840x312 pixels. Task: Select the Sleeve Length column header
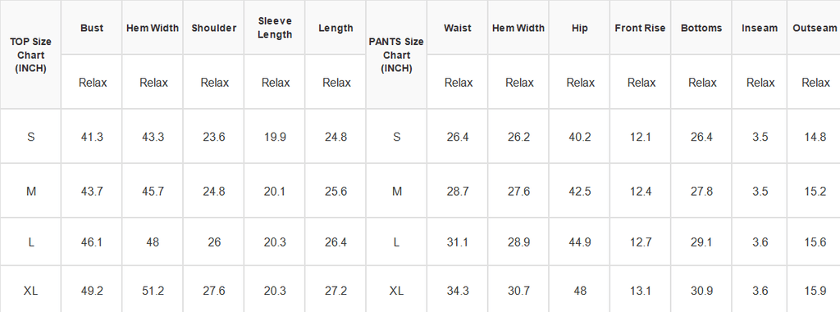(275, 27)
